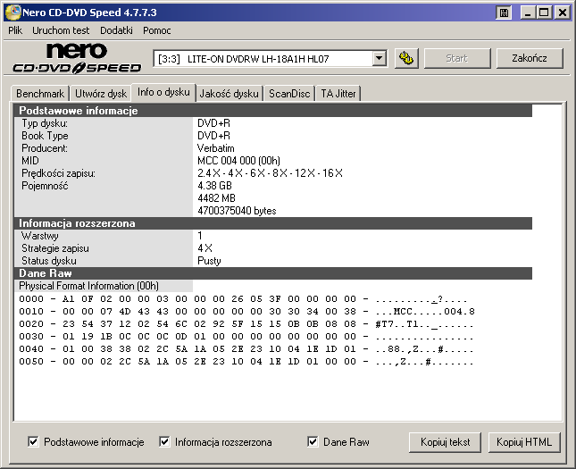Click the Producent value Verbatim
This screenshot has height=469, width=576.
point(215,148)
